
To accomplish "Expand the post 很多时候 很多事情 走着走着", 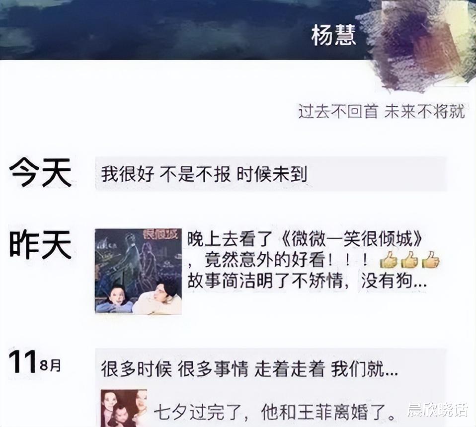I will coord(249,369).
